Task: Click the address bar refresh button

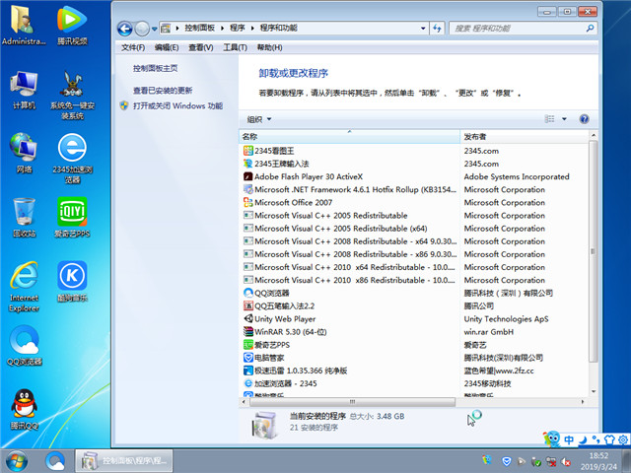Action: pos(436,30)
